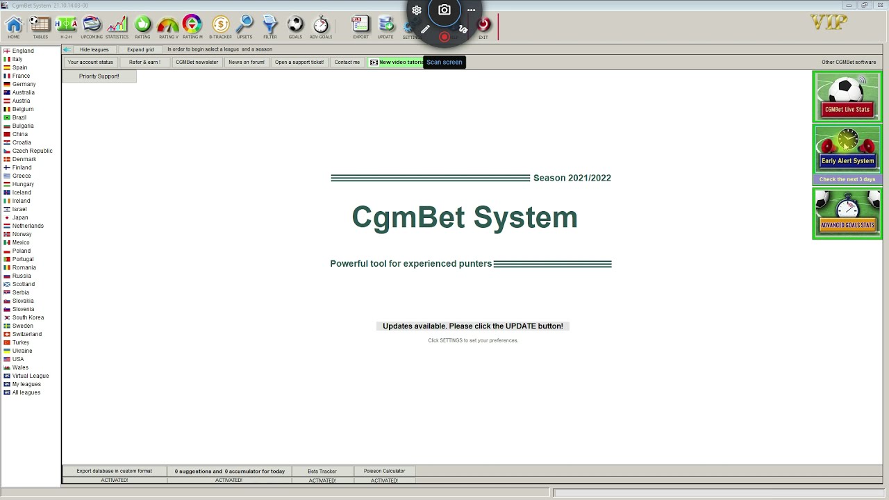This screenshot has height=500, width=889.
Task: Open suggestions and accumulator for today
Action: click(229, 471)
